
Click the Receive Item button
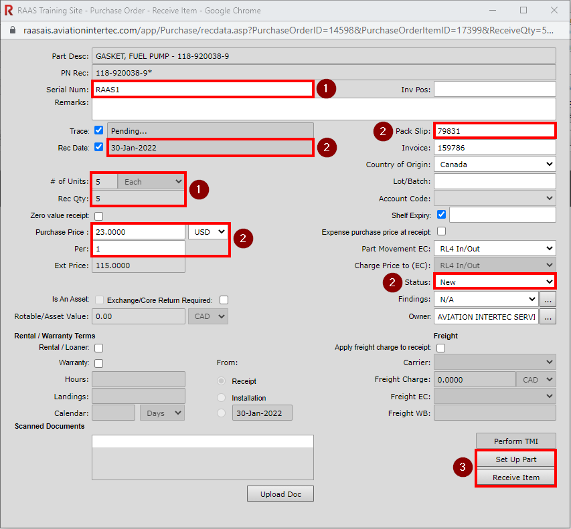515,478
